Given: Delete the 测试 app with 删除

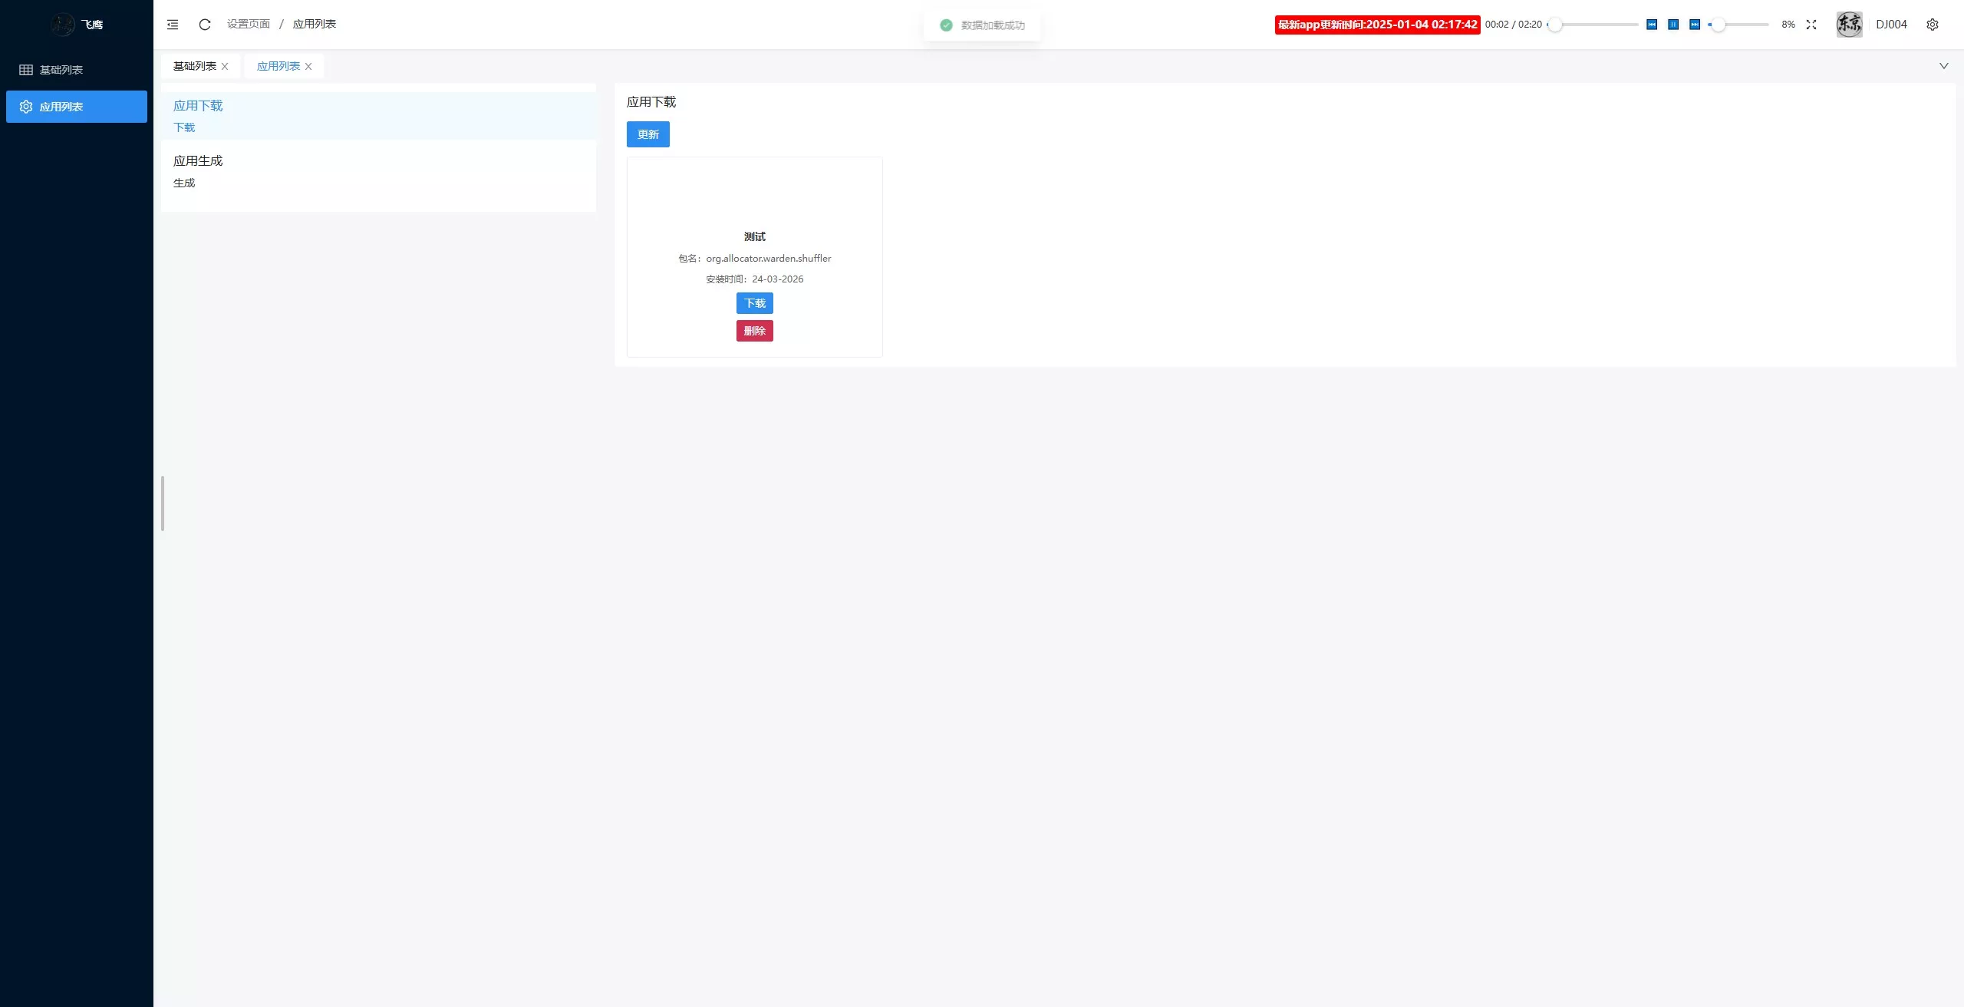Looking at the screenshot, I should click(x=754, y=331).
